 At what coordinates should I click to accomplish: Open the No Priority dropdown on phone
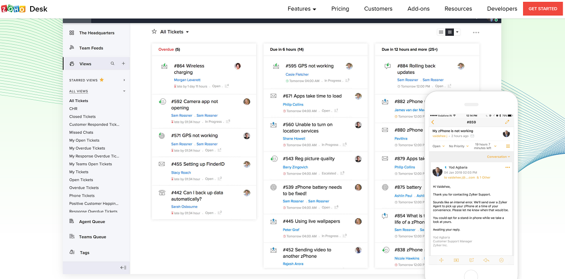pos(459,146)
